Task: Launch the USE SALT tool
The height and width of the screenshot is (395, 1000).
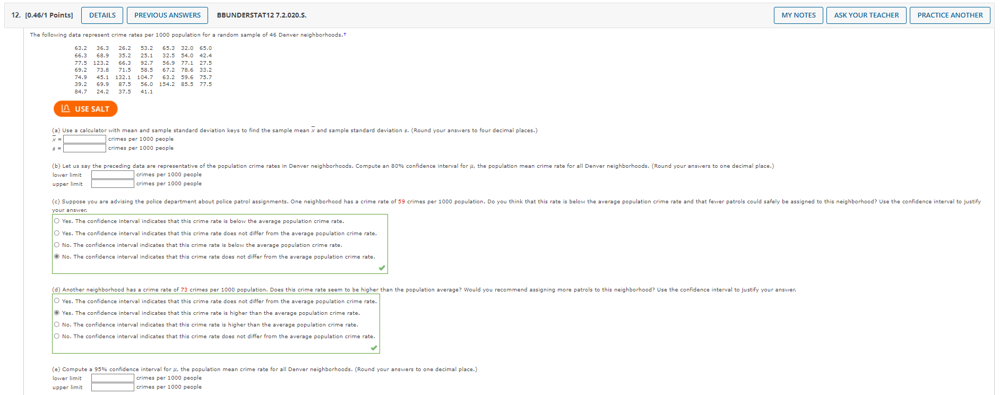Action: coord(85,109)
